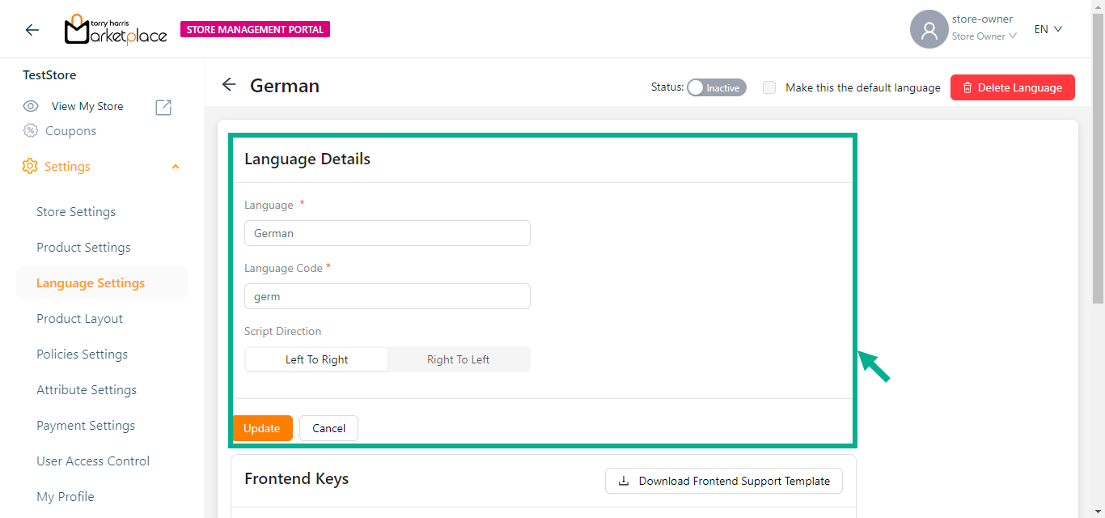1105x518 pixels.
Task: Click the top-left back arrow icon
Action: click(x=32, y=30)
